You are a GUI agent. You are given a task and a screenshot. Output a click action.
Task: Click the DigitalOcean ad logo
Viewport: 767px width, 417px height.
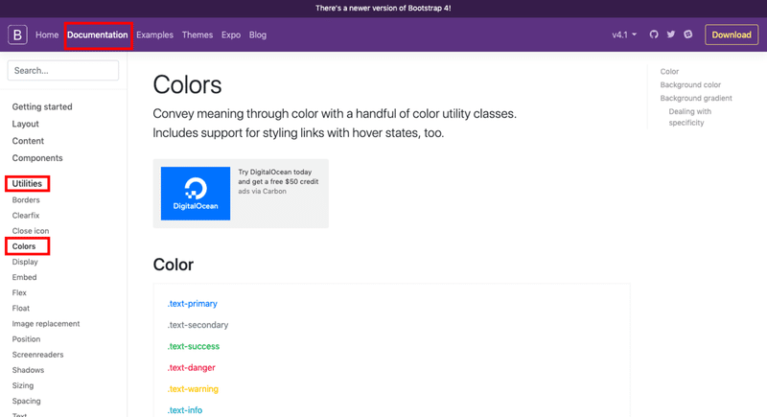[x=196, y=194]
